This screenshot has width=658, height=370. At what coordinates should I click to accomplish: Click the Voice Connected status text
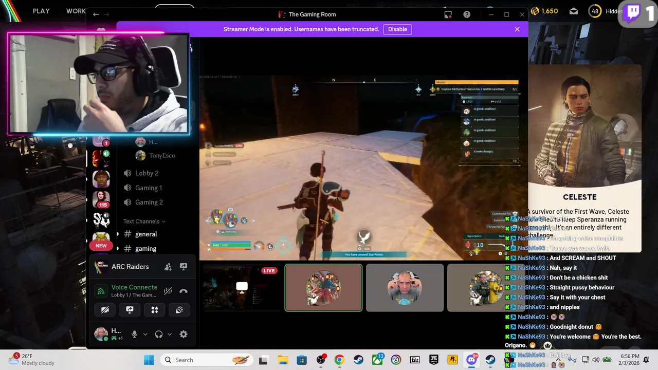pos(134,287)
